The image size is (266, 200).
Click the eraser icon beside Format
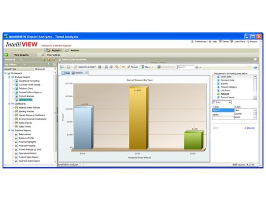123,67
